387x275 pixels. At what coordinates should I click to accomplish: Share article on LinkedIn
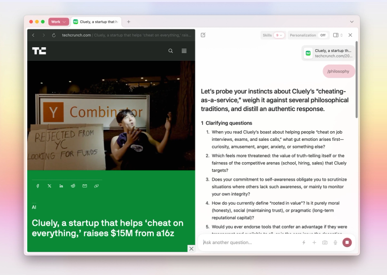click(61, 186)
